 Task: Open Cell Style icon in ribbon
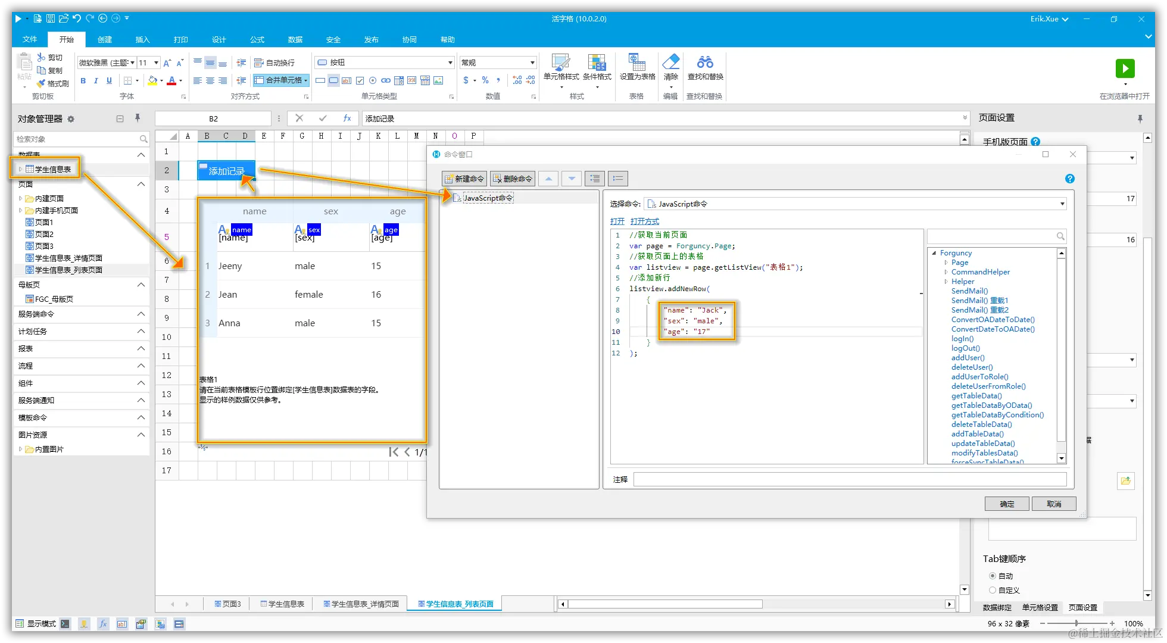(561, 63)
